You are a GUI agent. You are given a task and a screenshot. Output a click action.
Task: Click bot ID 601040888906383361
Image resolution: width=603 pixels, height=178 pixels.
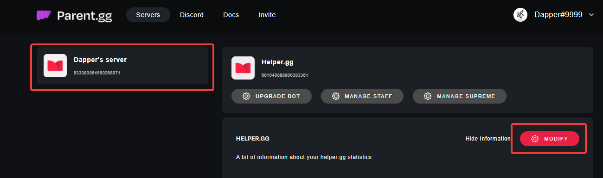click(285, 75)
